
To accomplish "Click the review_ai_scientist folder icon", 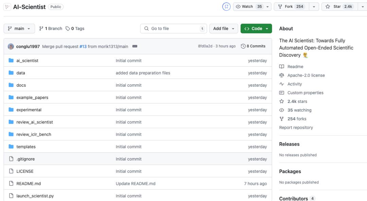I will pyautogui.click(x=11, y=122).
